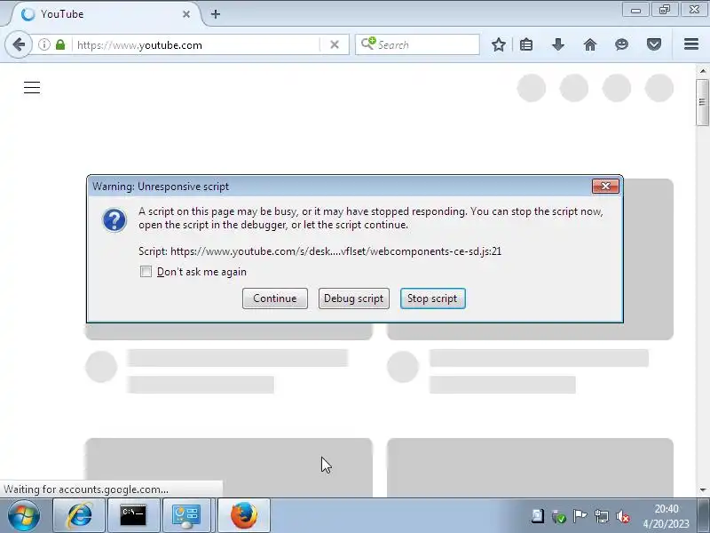
Task: Save page to Pocket icon
Action: 653,44
